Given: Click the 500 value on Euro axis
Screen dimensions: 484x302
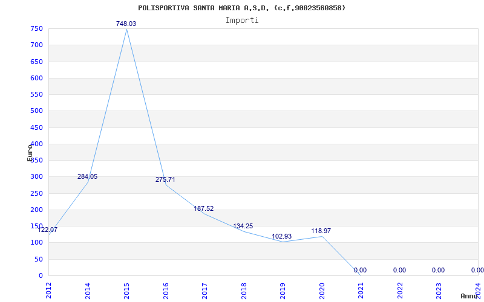Looking at the screenshot, I should click(x=36, y=111).
